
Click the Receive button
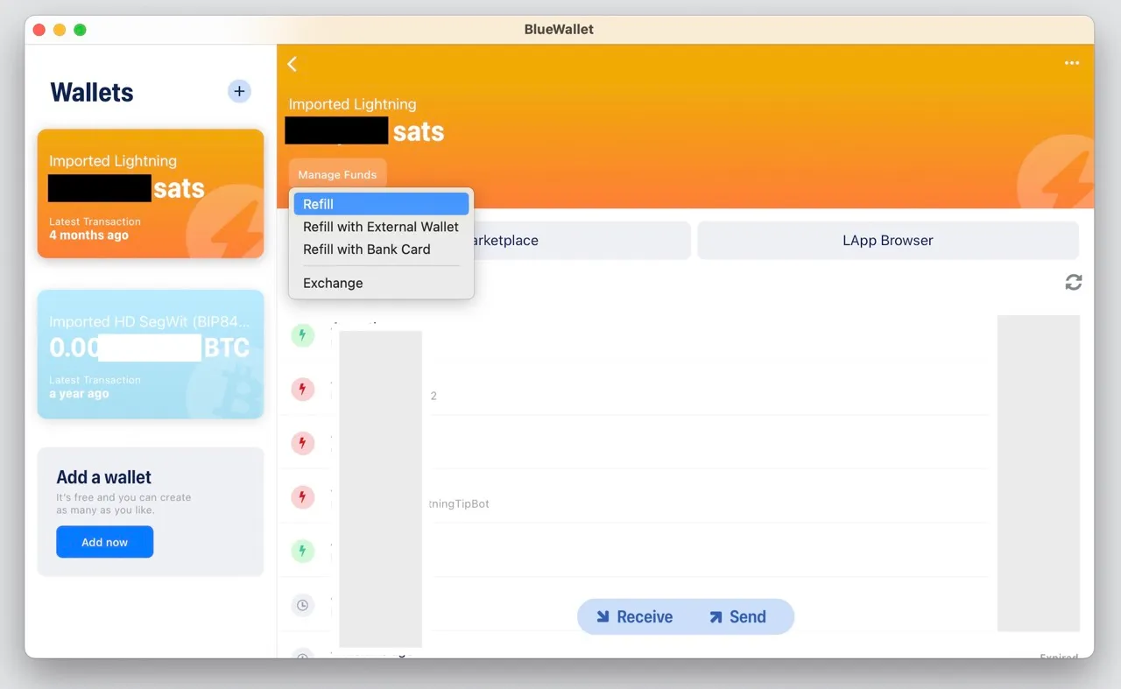[634, 617]
